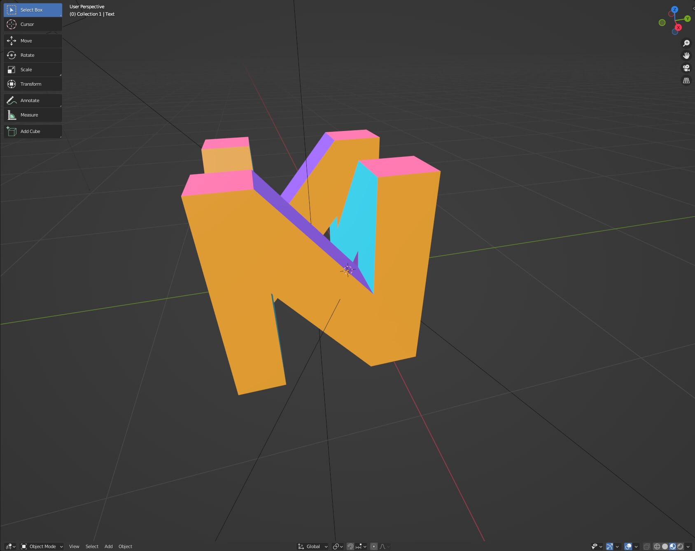Screen dimensions: 695x551
Task: Activate the Add Cube tool
Action: click(x=33, y=131)
